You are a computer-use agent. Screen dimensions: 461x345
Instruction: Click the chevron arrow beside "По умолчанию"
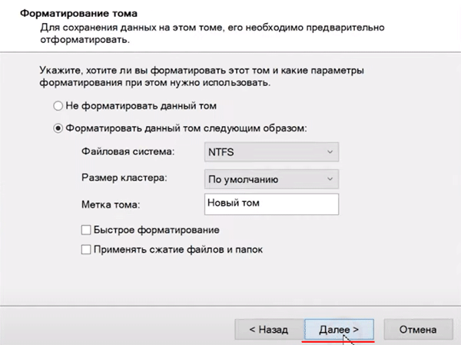pyautogui.click(x=330, y=179)
